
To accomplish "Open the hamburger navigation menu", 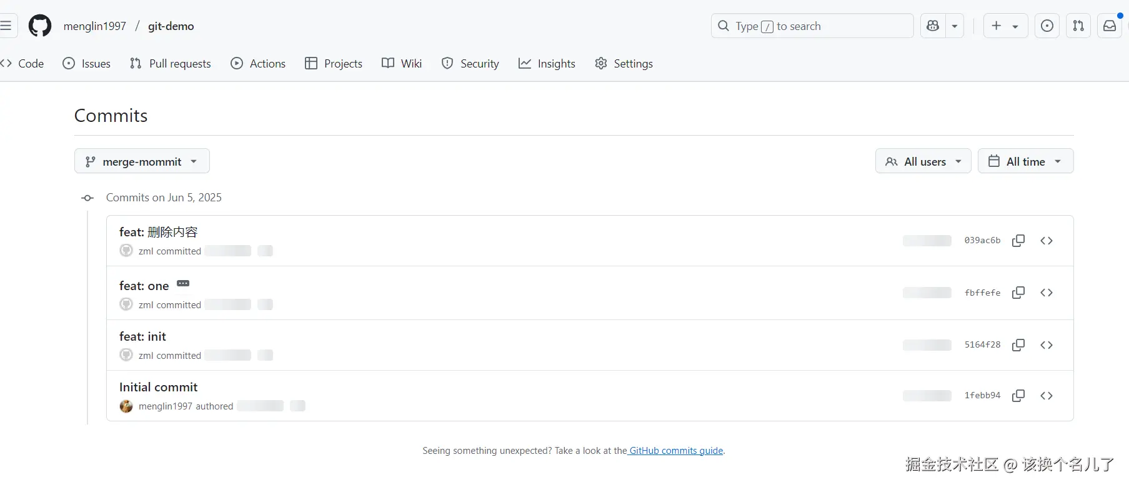I will point(6,26).
